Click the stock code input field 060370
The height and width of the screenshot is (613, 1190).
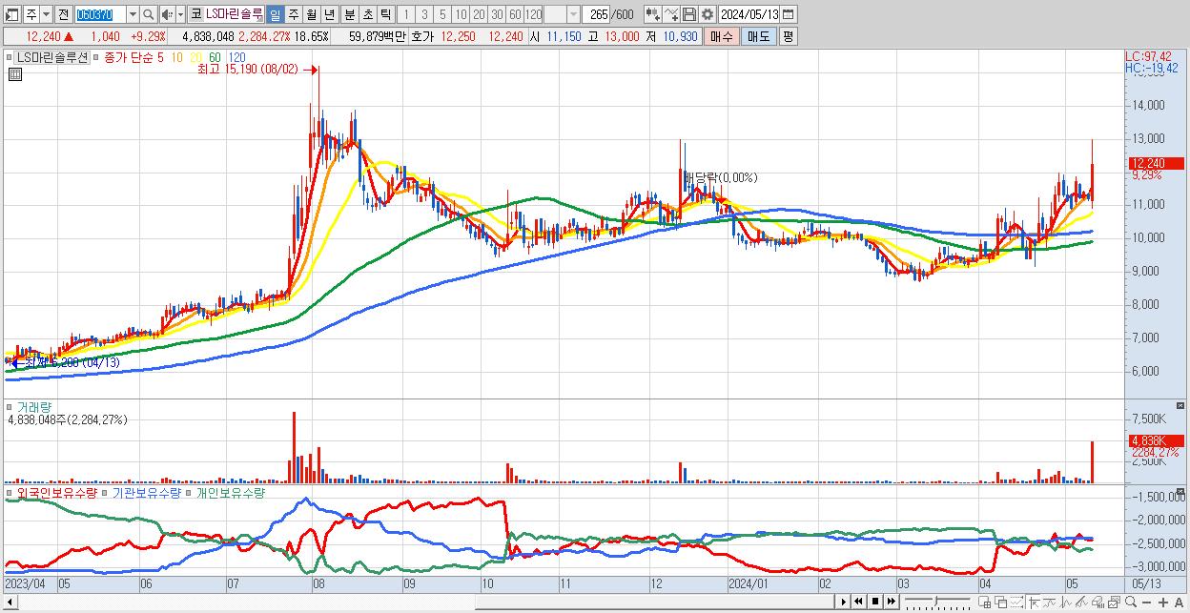point(100,15)
